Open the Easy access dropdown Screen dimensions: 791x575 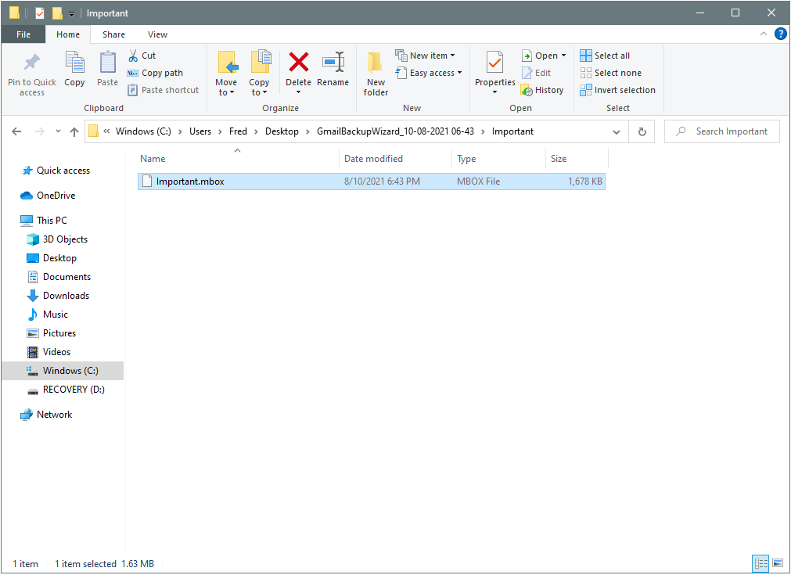tap(436, 73)
